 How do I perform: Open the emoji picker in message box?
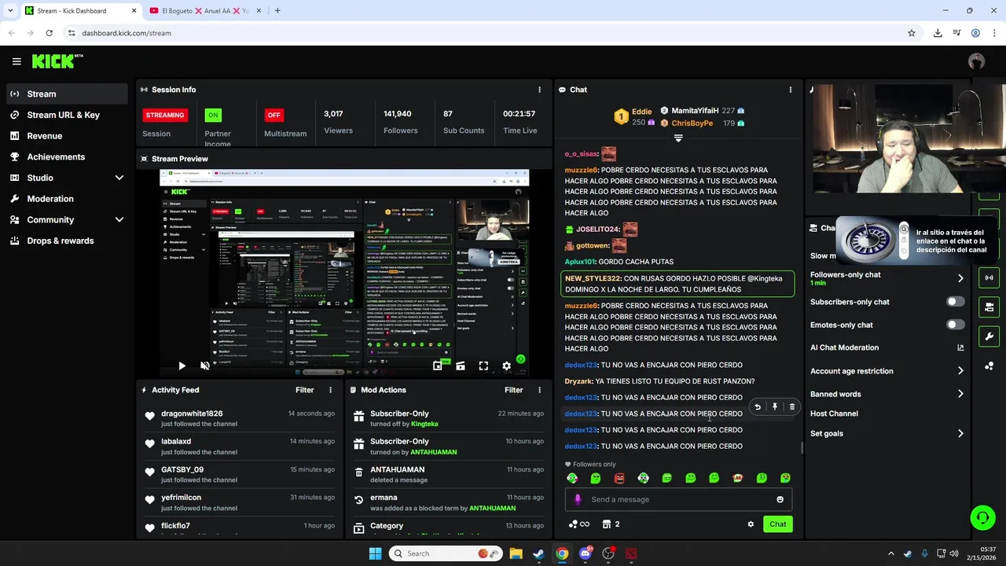[x=780, y=499]
